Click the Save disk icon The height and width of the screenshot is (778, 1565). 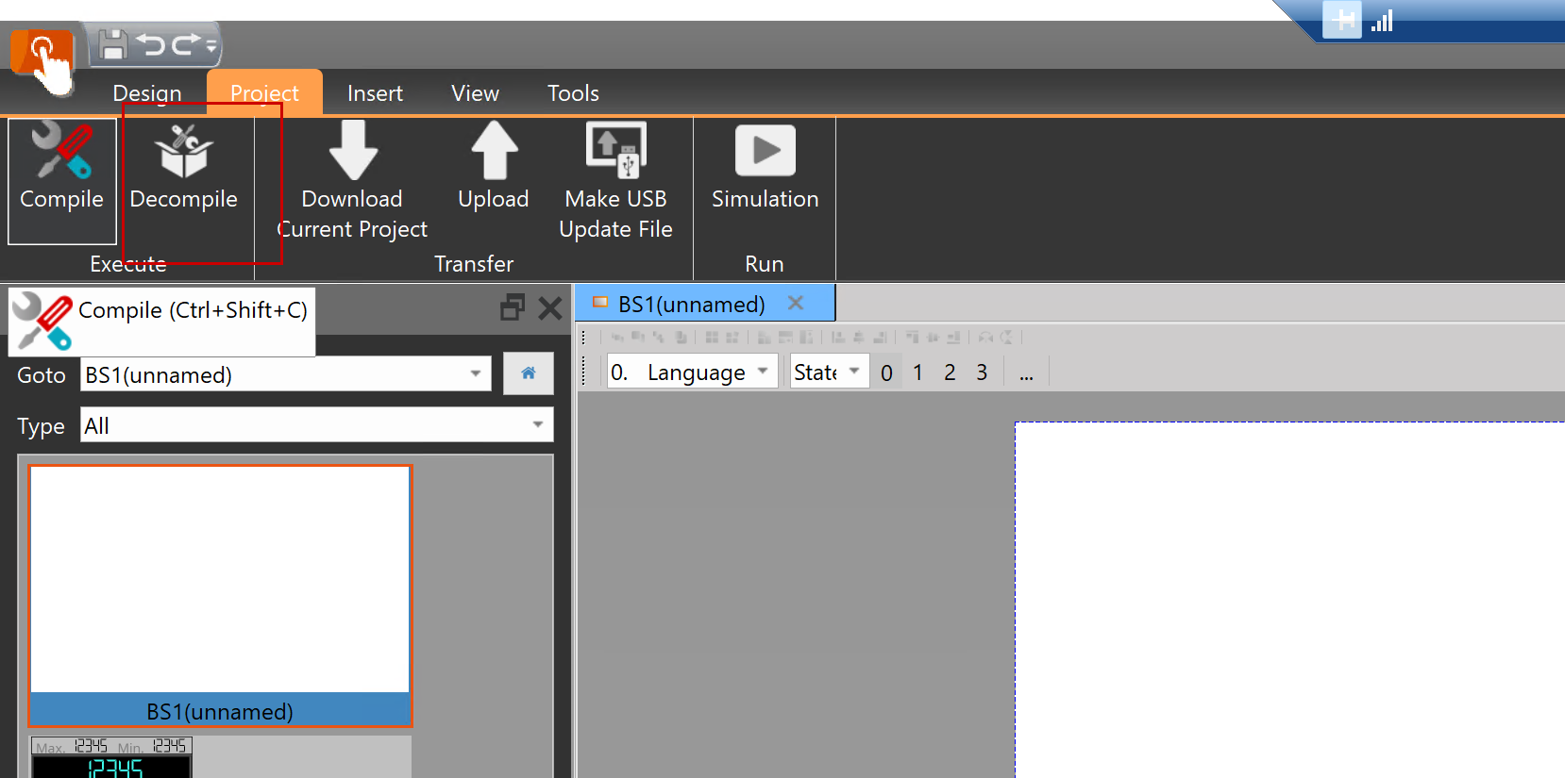[x=113, y=44]
